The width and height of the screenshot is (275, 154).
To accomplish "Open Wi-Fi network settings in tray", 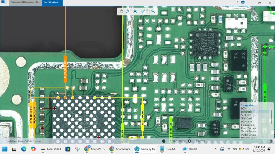I will pyautogui.click(x=229, y=149).
